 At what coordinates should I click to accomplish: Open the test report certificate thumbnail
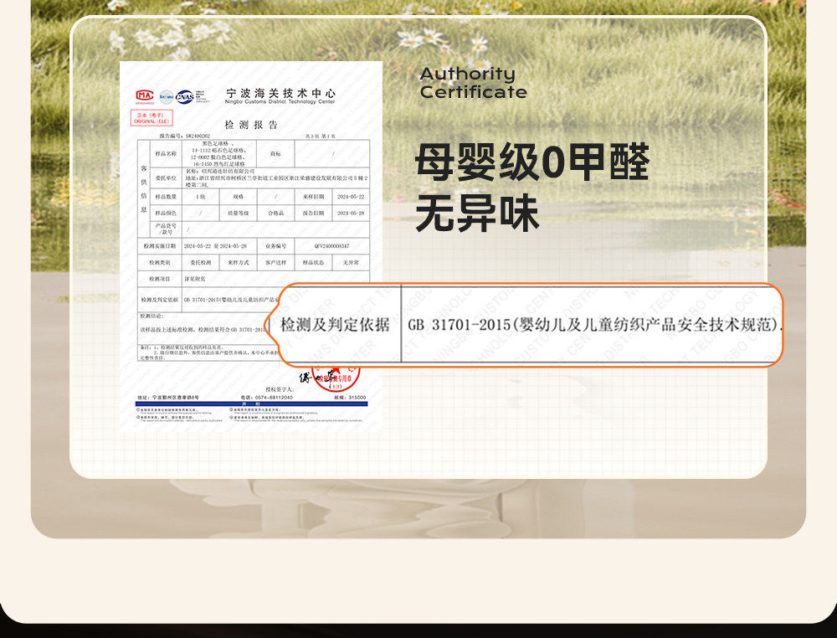coord(251,245)
